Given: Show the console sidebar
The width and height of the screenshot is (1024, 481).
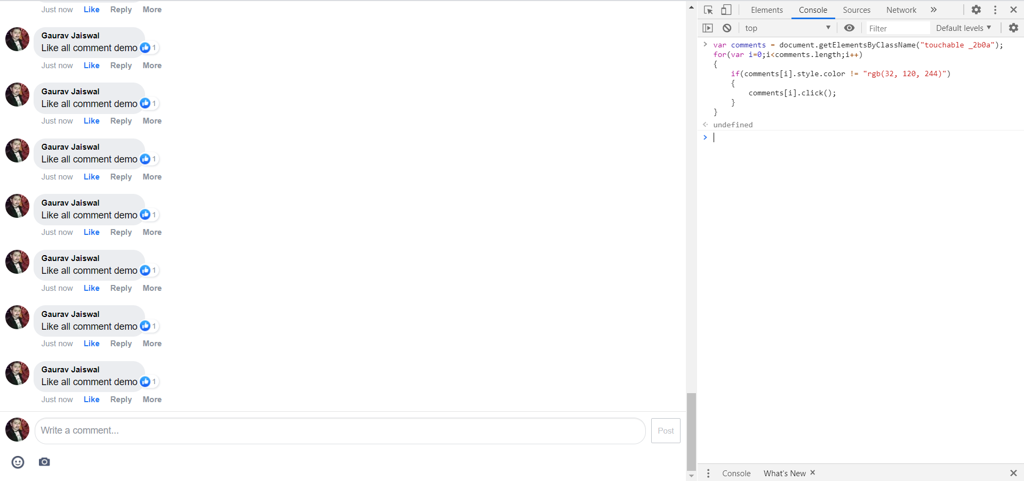Looking at the screenshot, I should 708,28.
